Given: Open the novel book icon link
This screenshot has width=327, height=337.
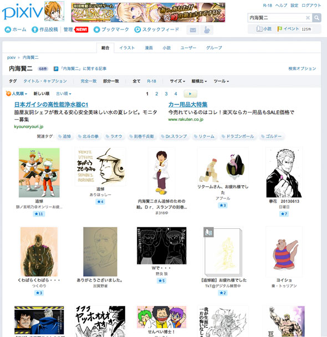Looking at the screenshot, I should click(259, 29).
